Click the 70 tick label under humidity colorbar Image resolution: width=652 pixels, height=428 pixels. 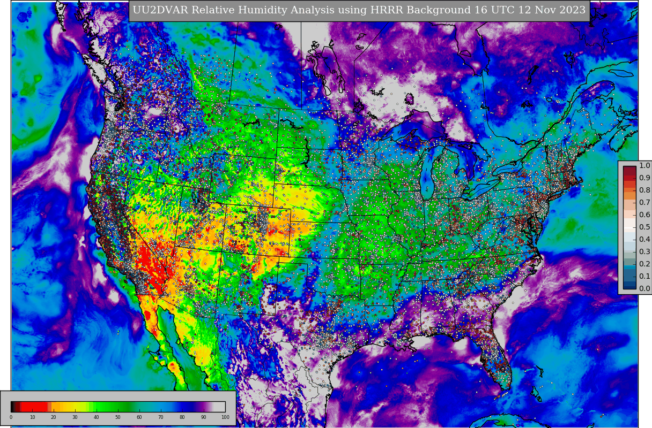[x=161, y=417]
